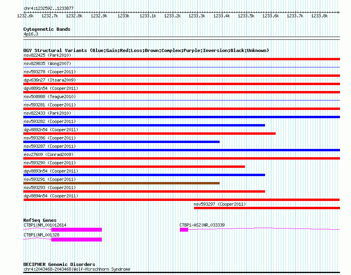Click the 4p16.3 band label
The height and width of the screenshot is (275, 351).
click(31, 34)
